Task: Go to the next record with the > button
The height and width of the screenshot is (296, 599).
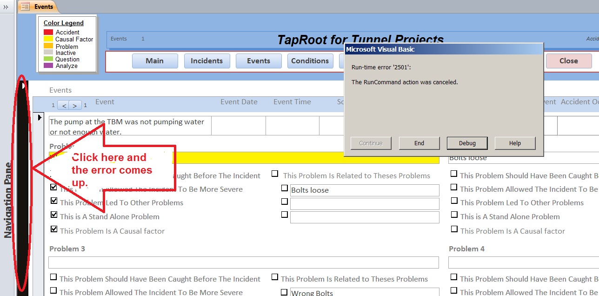Action: tap(76, 105)
